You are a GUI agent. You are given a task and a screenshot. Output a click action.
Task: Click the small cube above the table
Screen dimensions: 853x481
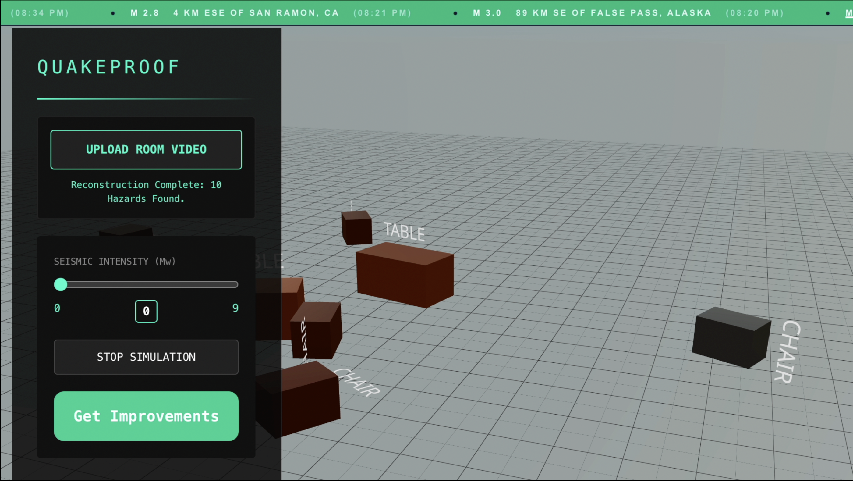(x=357, y=228)
